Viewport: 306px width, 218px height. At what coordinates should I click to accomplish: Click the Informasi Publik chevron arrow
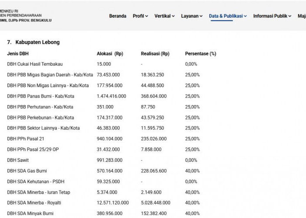click(x=290, y=16)
